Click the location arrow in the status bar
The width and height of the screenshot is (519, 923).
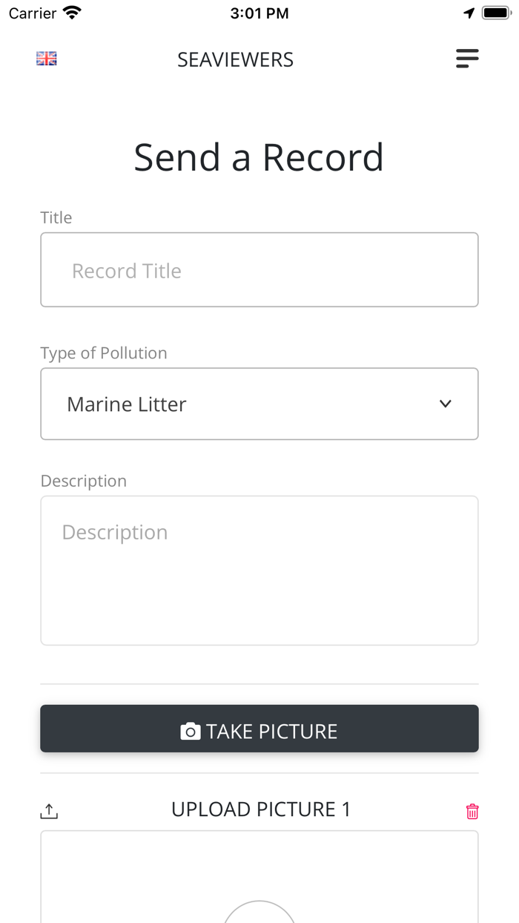tap(469, 12)
